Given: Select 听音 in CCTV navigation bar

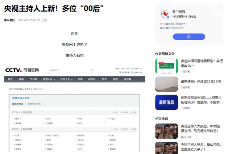Looking at the screenshot, I should 104,79.
